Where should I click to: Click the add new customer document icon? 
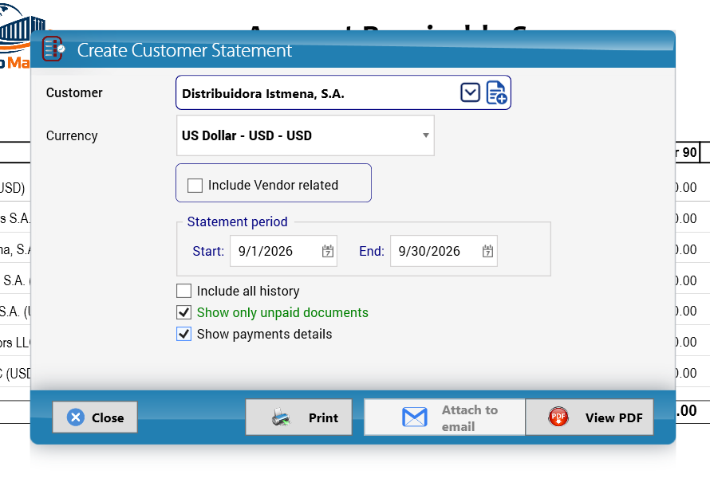[496, 92]
